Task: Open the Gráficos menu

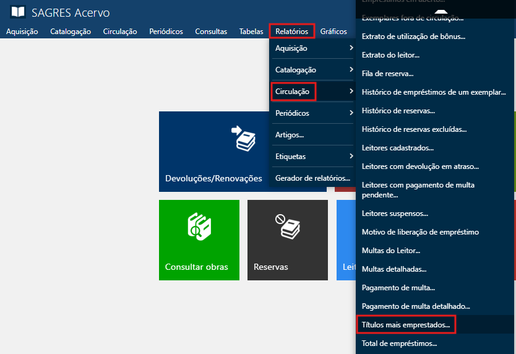Action: click(333, 32)
